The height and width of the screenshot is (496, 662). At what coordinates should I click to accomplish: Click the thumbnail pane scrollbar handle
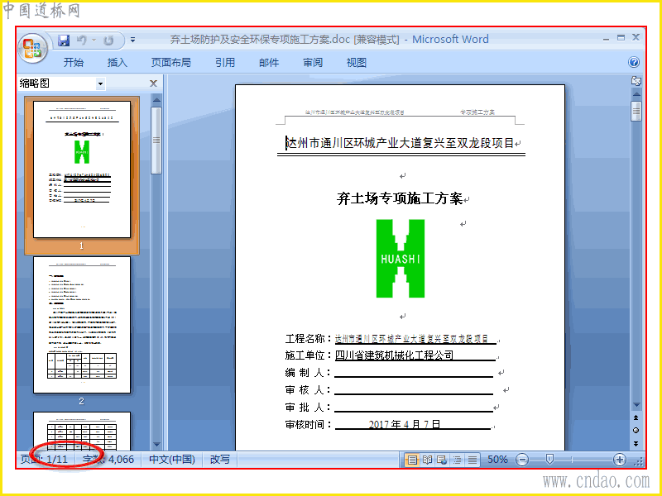pyautogui.click(x=156, y=140)
